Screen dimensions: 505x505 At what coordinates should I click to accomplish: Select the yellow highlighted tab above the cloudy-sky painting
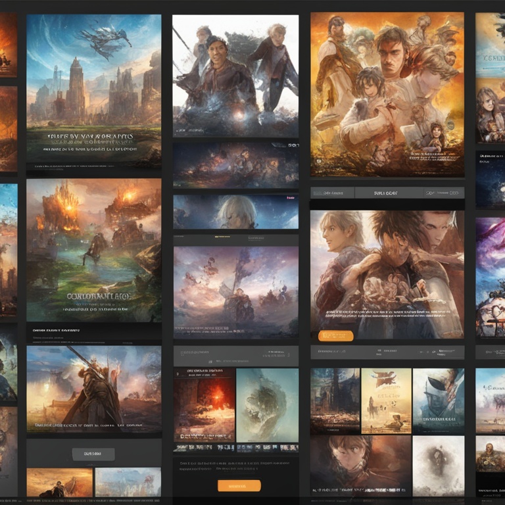[222, 237]
